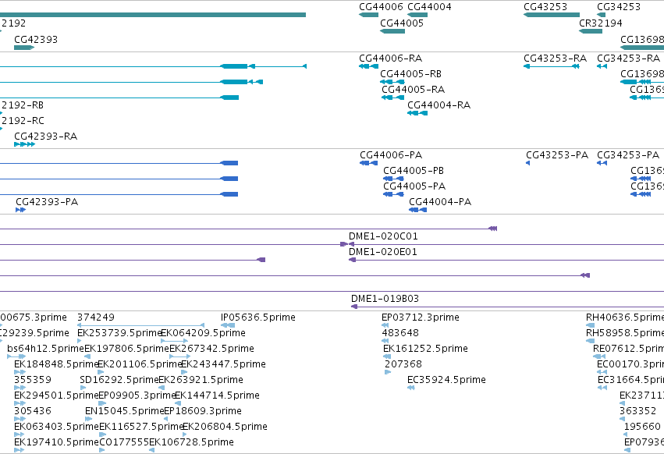This screenshot has width=664, height=454.
Task: Click the 2192-RB transcript label
Action: tap(23, 105)
